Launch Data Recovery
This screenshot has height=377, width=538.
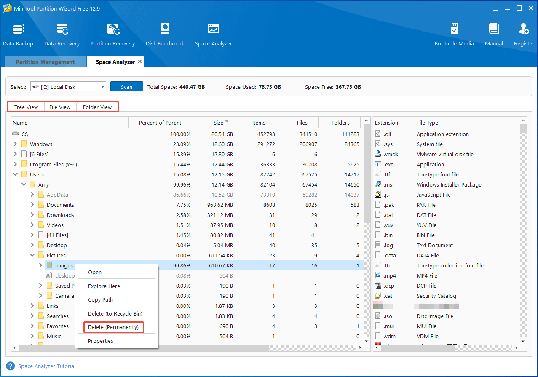click(x=62, y=34)
